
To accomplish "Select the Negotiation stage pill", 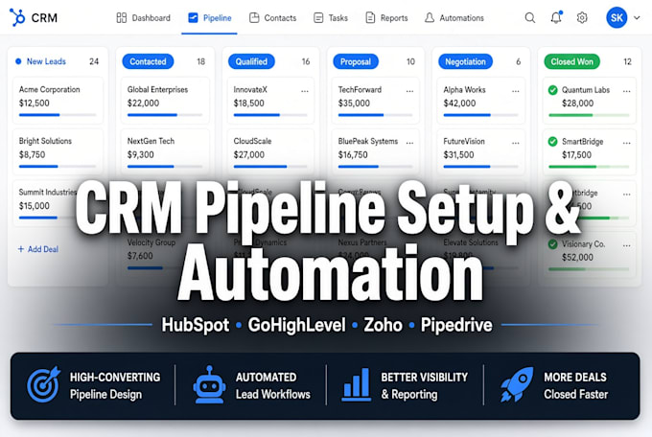I will 465,61.
